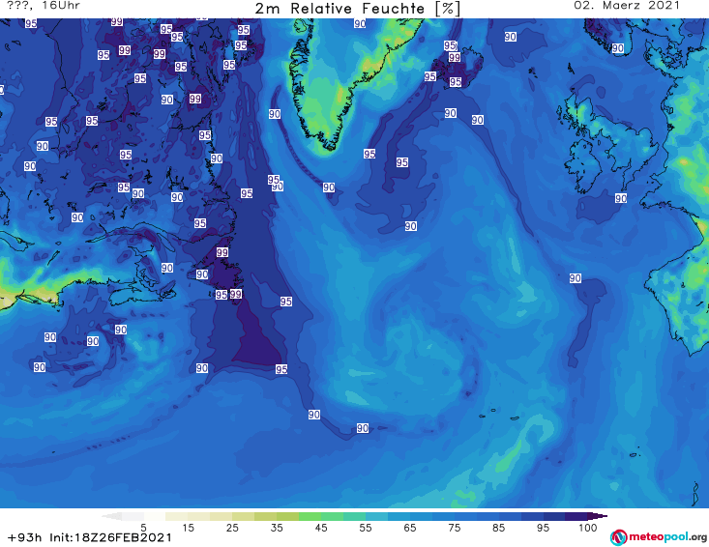Click the forecast offset "+93h"
The image size is (709, 547).
[25, 537]
